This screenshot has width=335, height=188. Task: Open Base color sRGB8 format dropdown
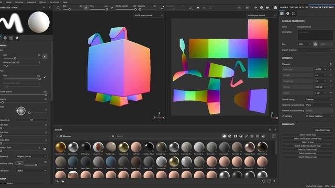point(320,69)
